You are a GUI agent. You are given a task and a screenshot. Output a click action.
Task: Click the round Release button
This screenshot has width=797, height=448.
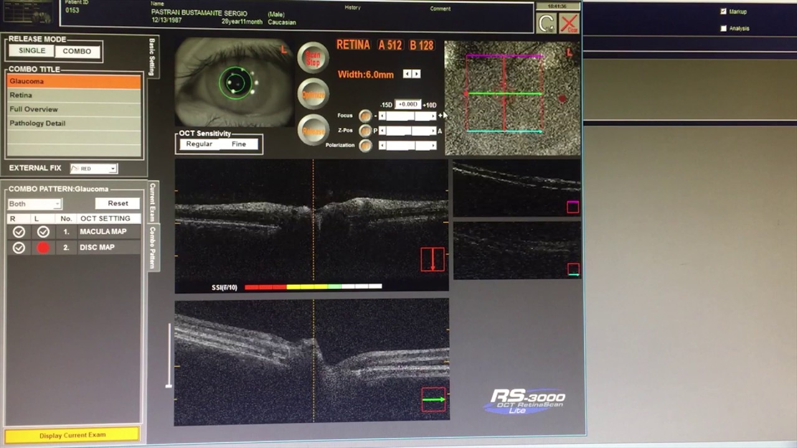coord(313,131)
